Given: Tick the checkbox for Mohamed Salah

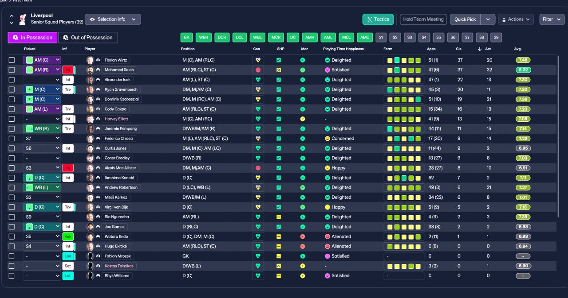Looking at the screenshot, I should coord(12,70).
